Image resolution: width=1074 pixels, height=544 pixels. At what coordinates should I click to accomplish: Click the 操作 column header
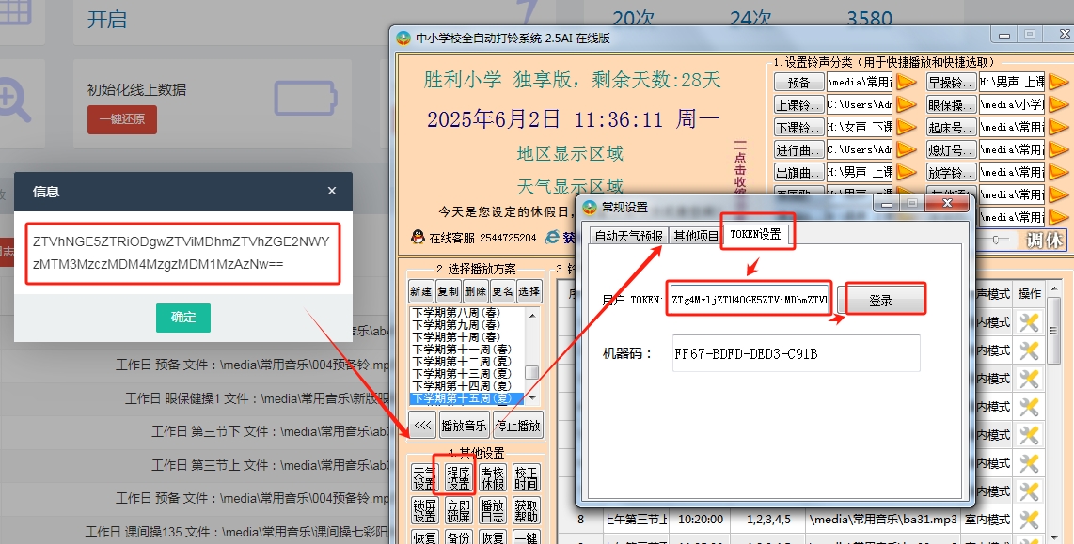tap(1030, 293)
